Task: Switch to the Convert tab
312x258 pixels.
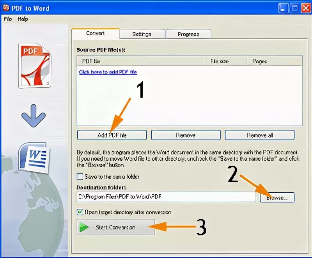Action: (x=96, y=33)
